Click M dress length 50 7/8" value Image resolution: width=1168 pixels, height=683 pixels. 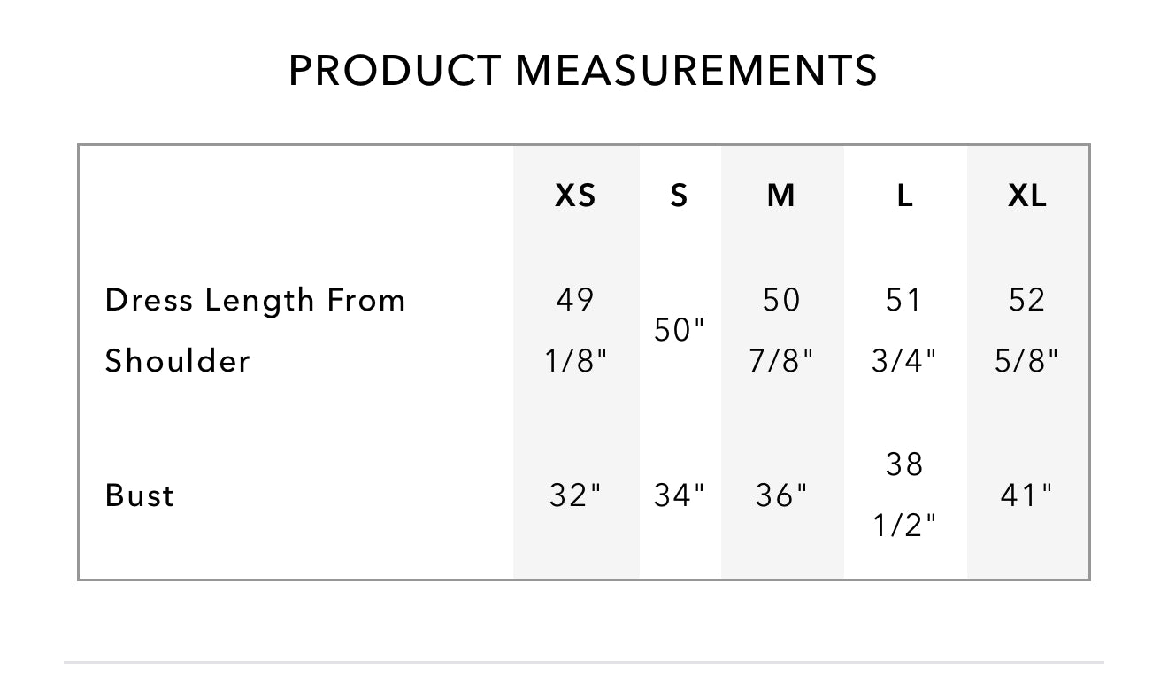[781, 330]
